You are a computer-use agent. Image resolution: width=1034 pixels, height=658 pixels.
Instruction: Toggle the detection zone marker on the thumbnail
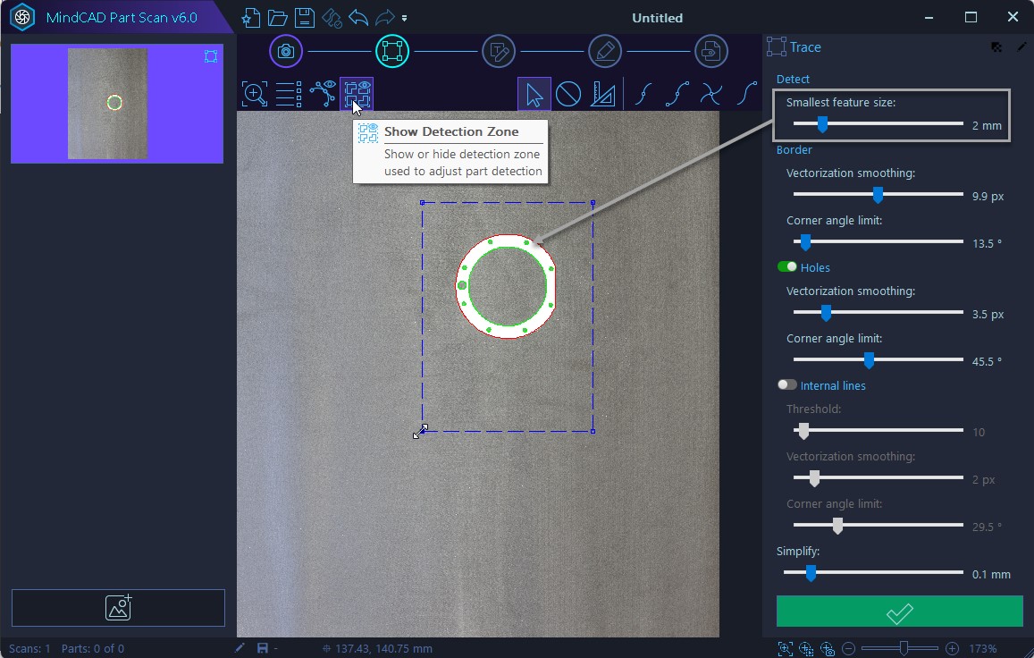pyautogui.click(x=211, y=56)
